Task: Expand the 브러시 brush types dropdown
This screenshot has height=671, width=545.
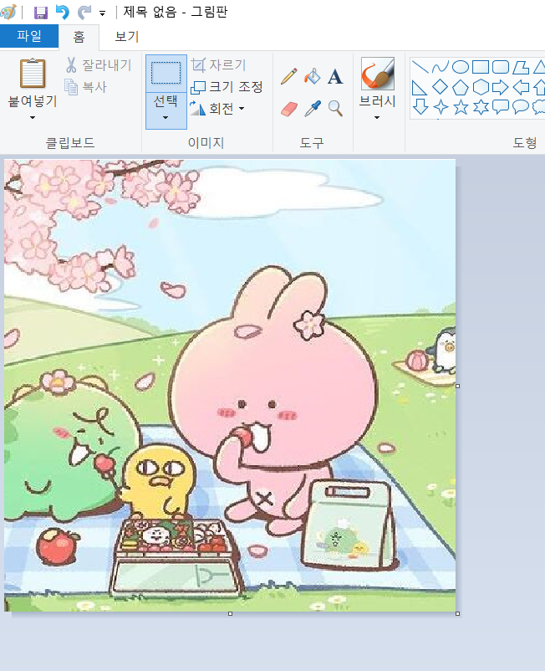Action: [x=377, y=118]
